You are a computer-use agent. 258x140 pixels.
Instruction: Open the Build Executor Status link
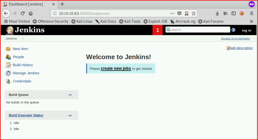26,115
